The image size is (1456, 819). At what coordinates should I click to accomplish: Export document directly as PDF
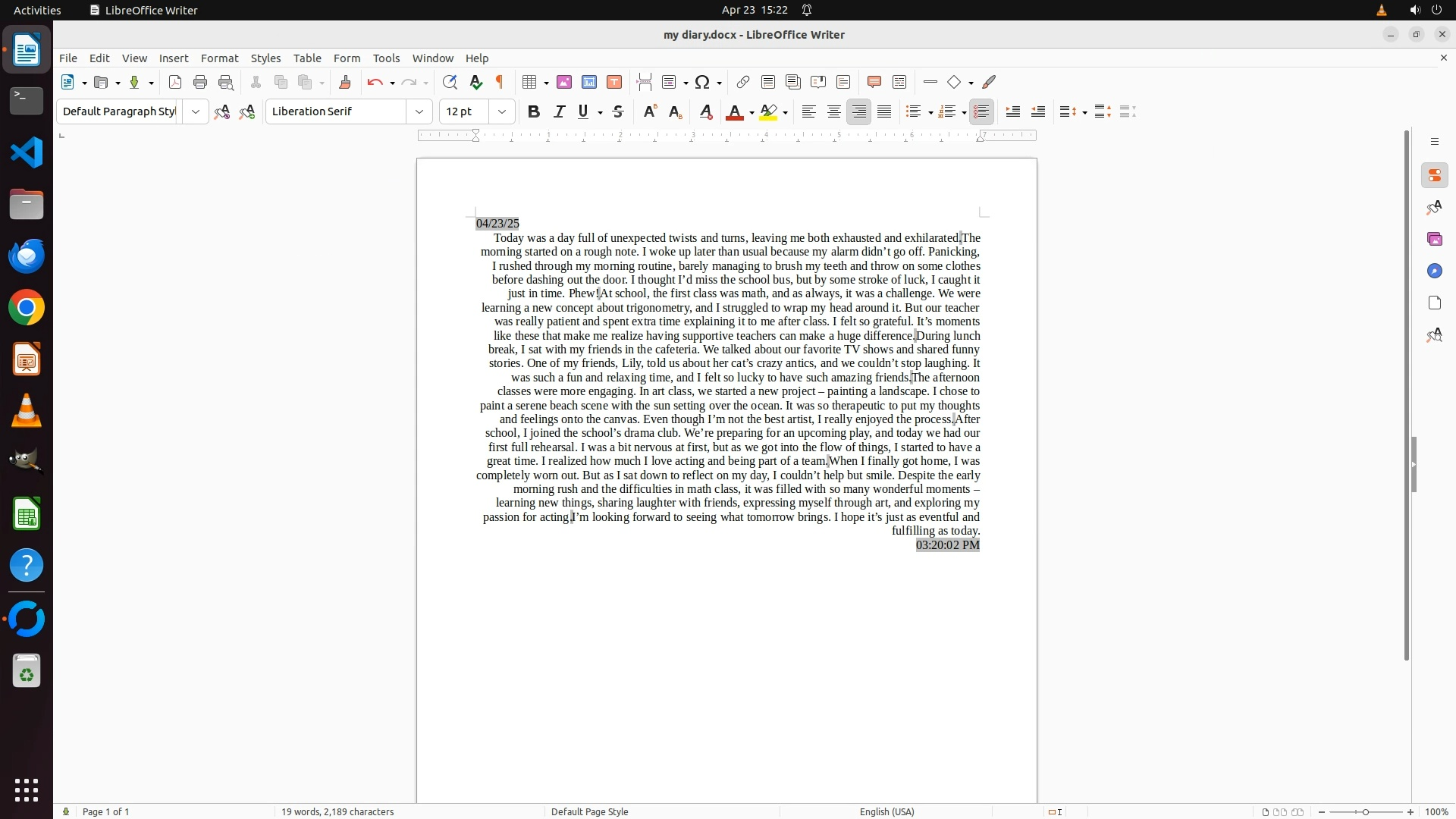click(175, 83)
